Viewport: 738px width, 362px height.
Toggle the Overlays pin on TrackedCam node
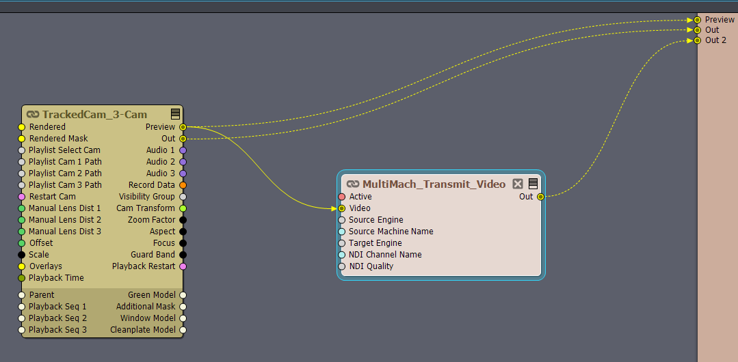[x=22, y=266]
